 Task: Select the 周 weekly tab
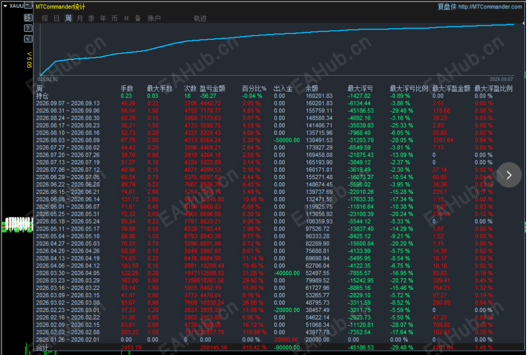pos(68,18)
